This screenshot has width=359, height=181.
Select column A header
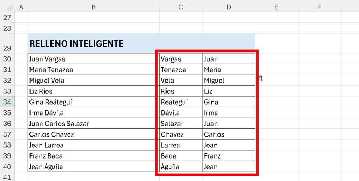(21, 7)
